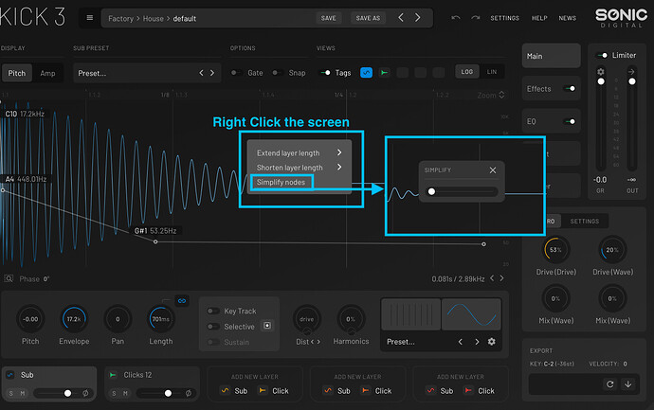Open the hamburger menu next to preset path
Image resolution: width=654 pixels, height=410 pixels.
[x=89, y=18]
